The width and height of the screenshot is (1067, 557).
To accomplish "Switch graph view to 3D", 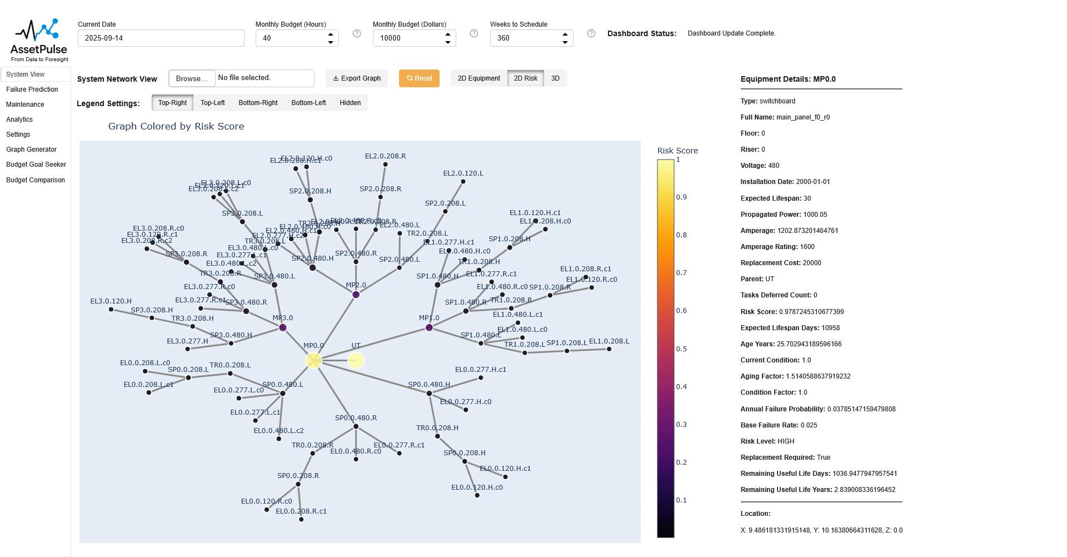I will pyautogui.click(x=555, y=78).
